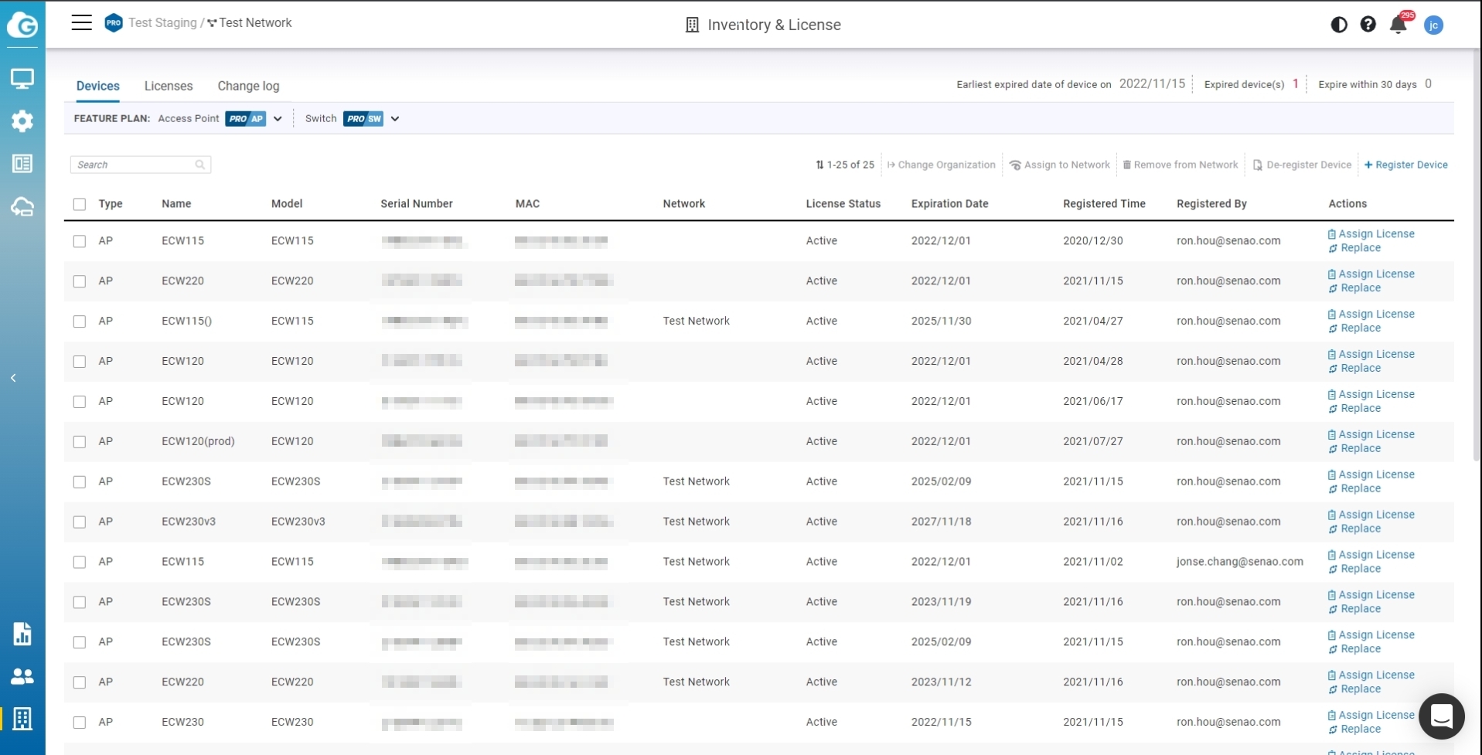Viewport: 1482px width, 755px height.
Task: Open the chat support bubble
Action: pos(1441,716)
